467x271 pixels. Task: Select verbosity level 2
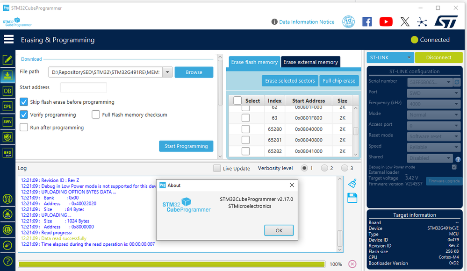[324, 168]
